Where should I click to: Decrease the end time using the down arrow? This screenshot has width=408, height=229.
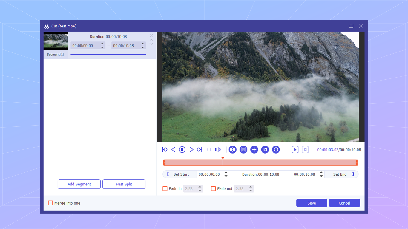click(321, 176)
